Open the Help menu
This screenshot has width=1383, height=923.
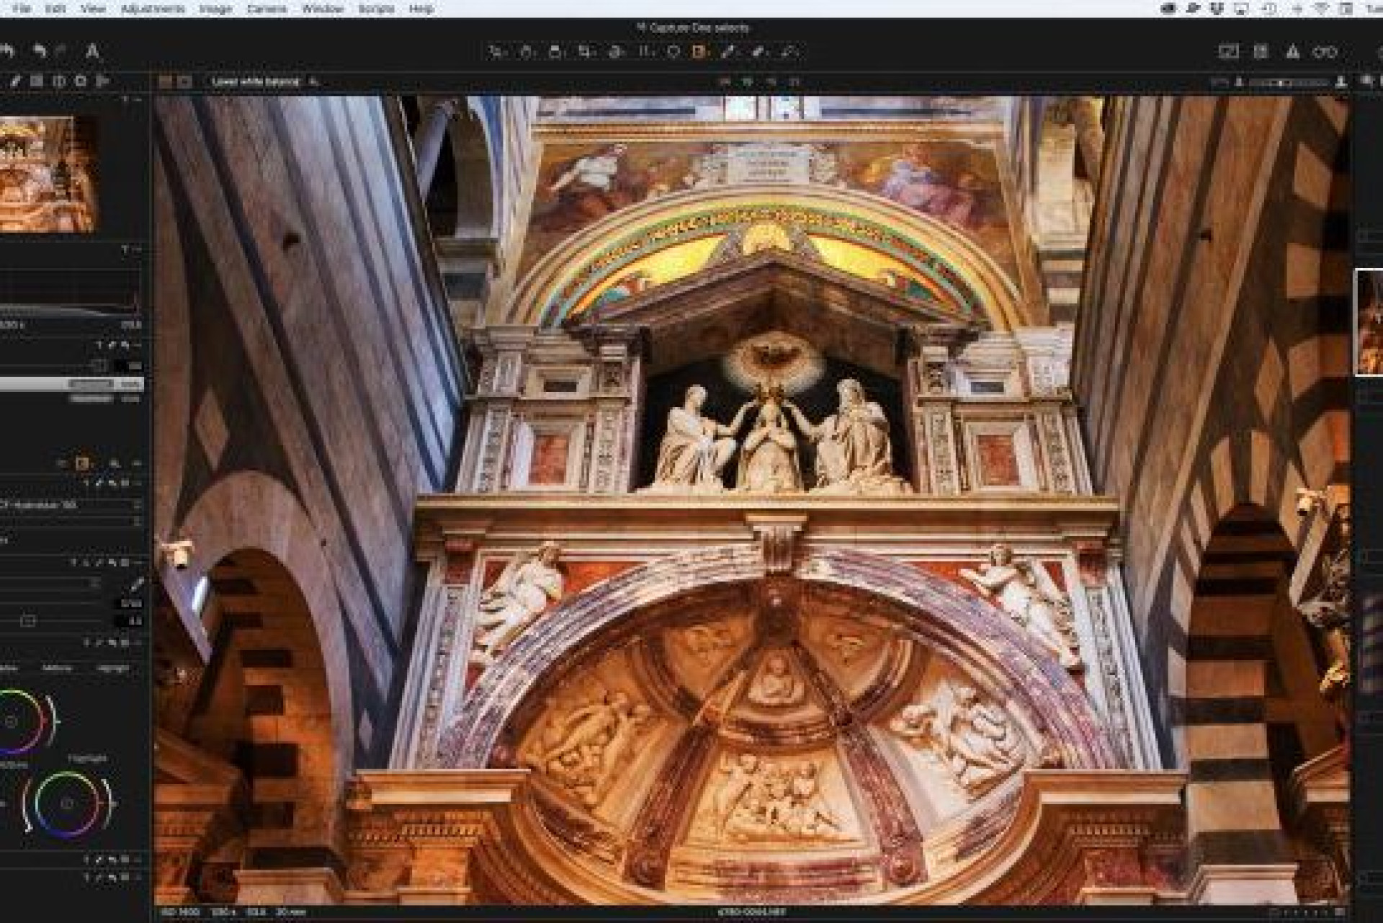(x=421, y=9)
